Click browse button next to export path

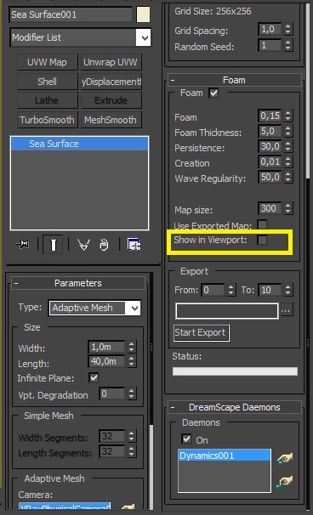[287, 310]
